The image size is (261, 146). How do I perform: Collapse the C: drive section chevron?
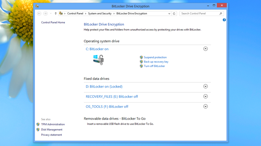(205, 49)
